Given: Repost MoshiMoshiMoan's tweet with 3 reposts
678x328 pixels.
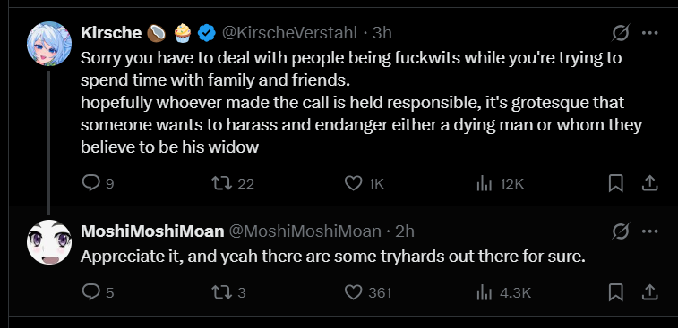Looking at the screenshot, I should [x=228, y=292].
